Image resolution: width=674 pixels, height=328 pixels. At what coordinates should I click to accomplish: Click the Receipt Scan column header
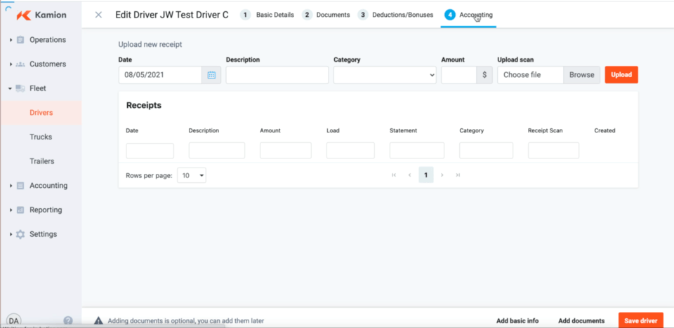click(x=545, y=130)
